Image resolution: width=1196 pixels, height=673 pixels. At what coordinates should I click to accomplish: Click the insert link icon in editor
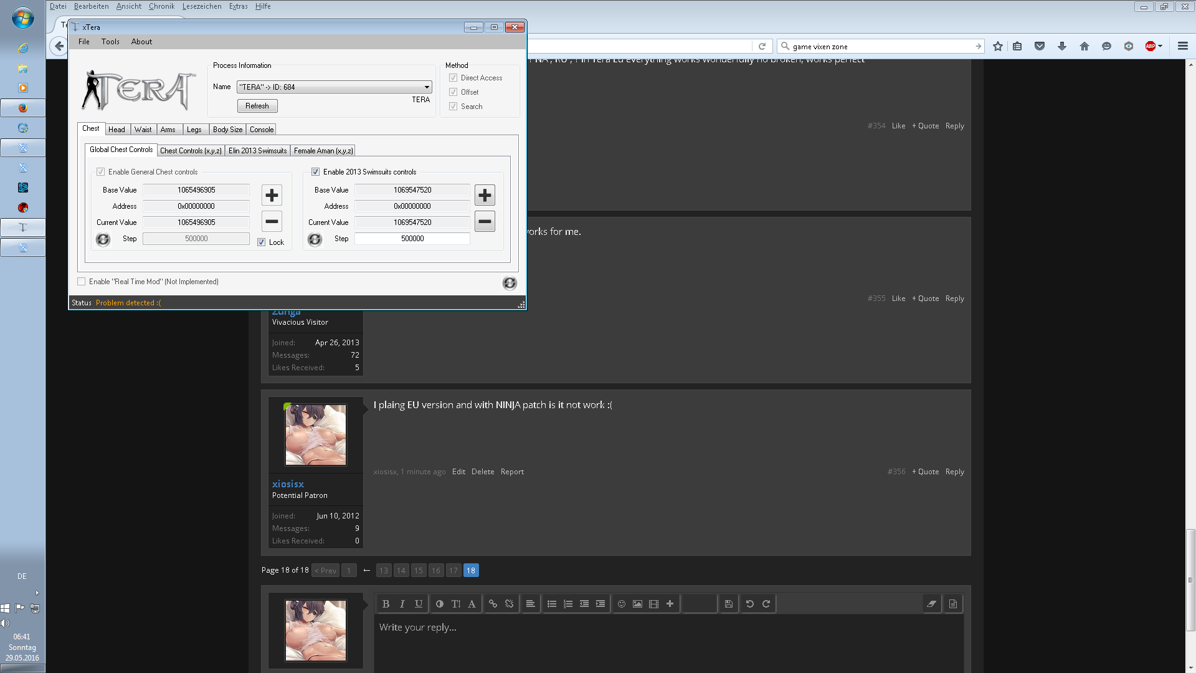coord(493,604)
